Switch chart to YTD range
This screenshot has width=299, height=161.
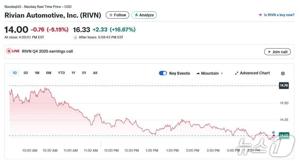[x=61, y=73]
